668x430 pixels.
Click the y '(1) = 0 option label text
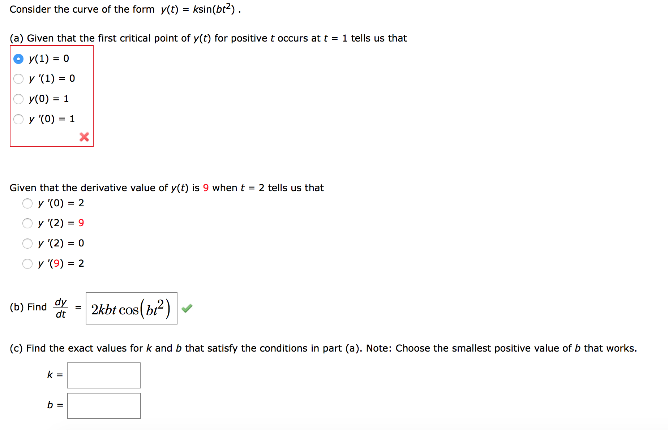pyautogui.click(x=52, y=78)
